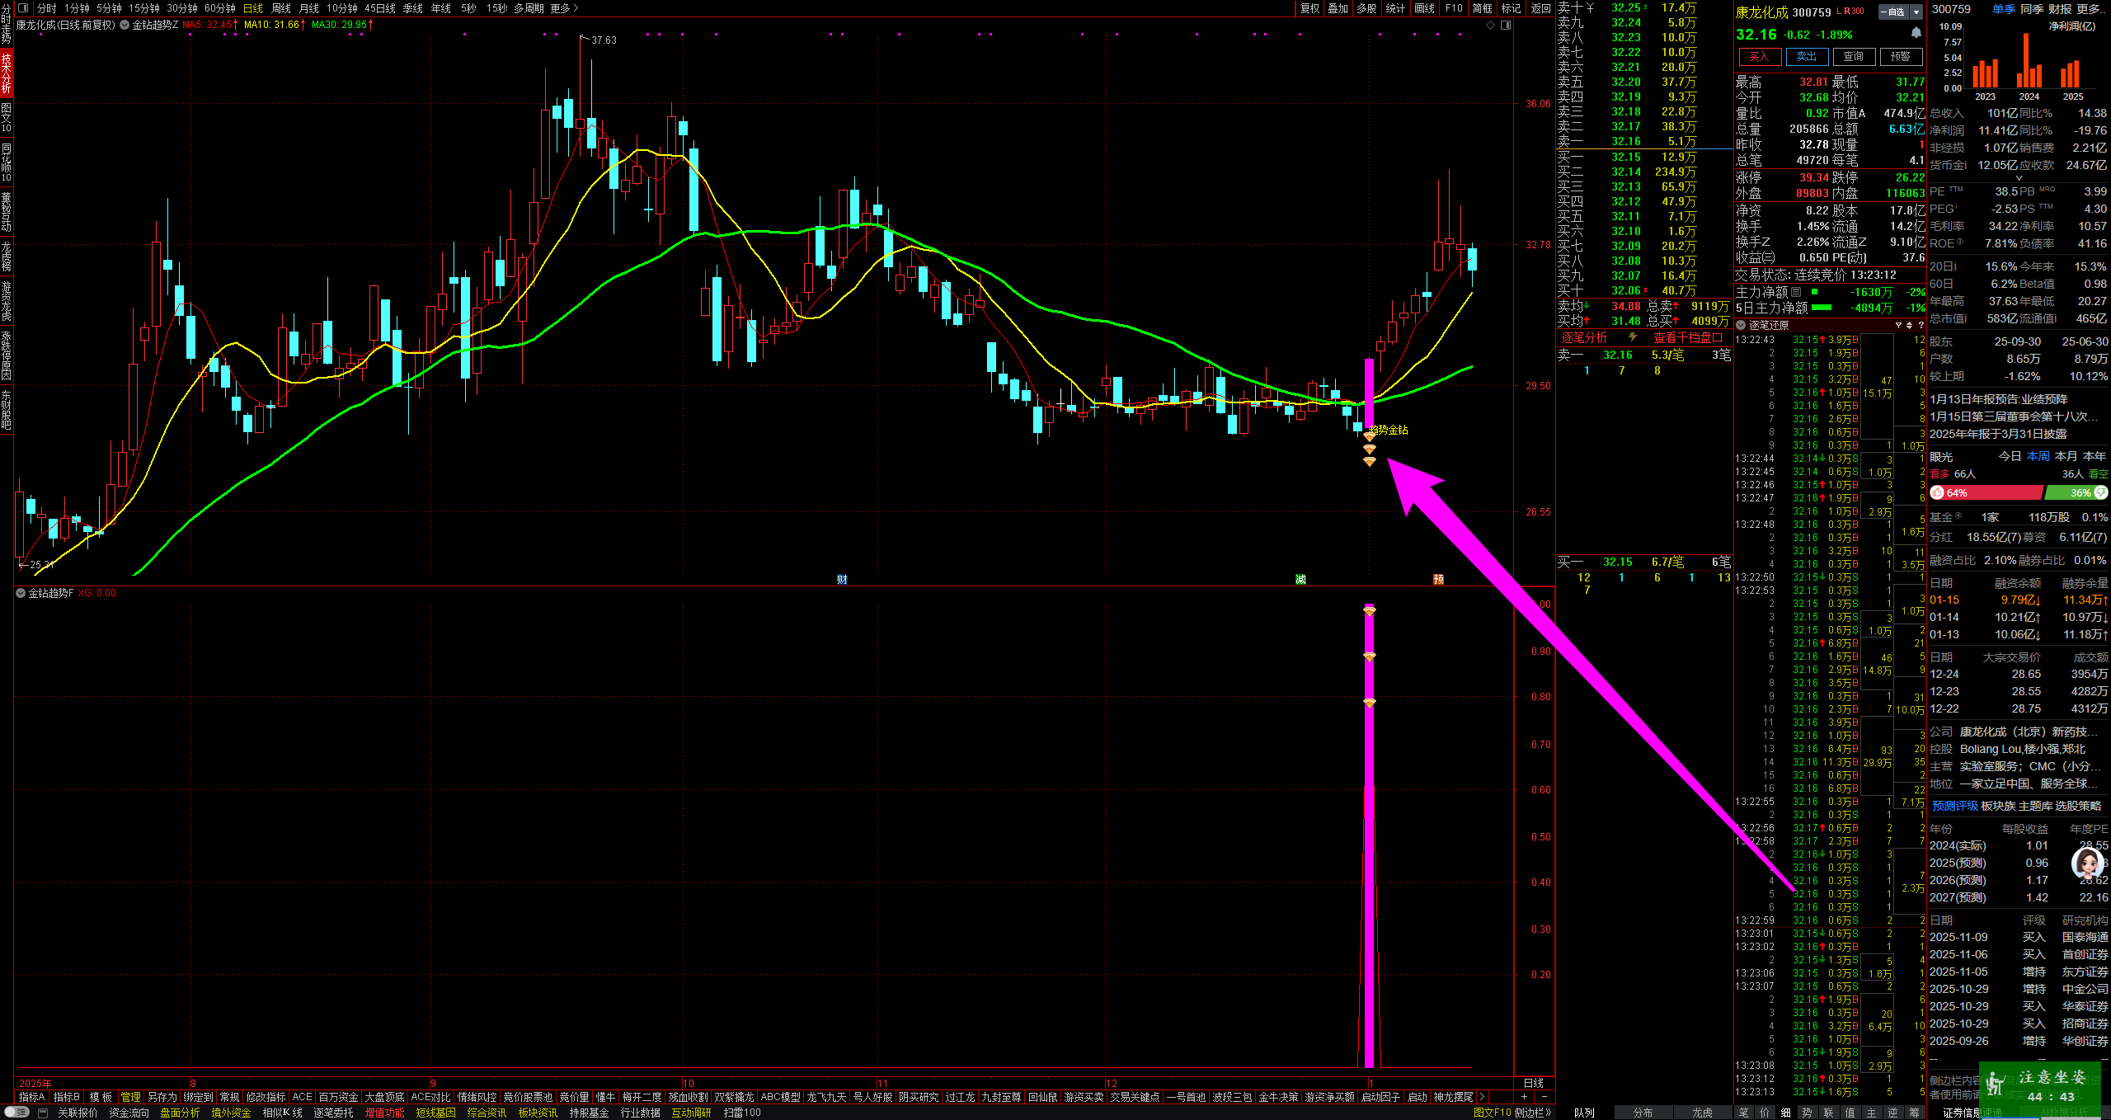Viewport: 2111px width, 1120px height.
Task: Toggle the 逐笔还原 panel circle marker
Action: tap(1742, 325)
